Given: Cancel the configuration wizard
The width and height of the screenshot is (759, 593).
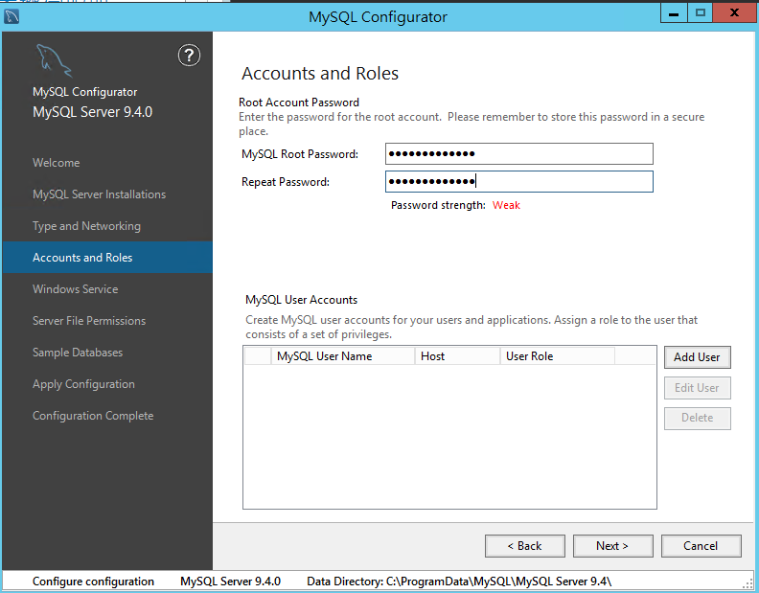Looking at the screenshot, I should (x=701, y=546).
